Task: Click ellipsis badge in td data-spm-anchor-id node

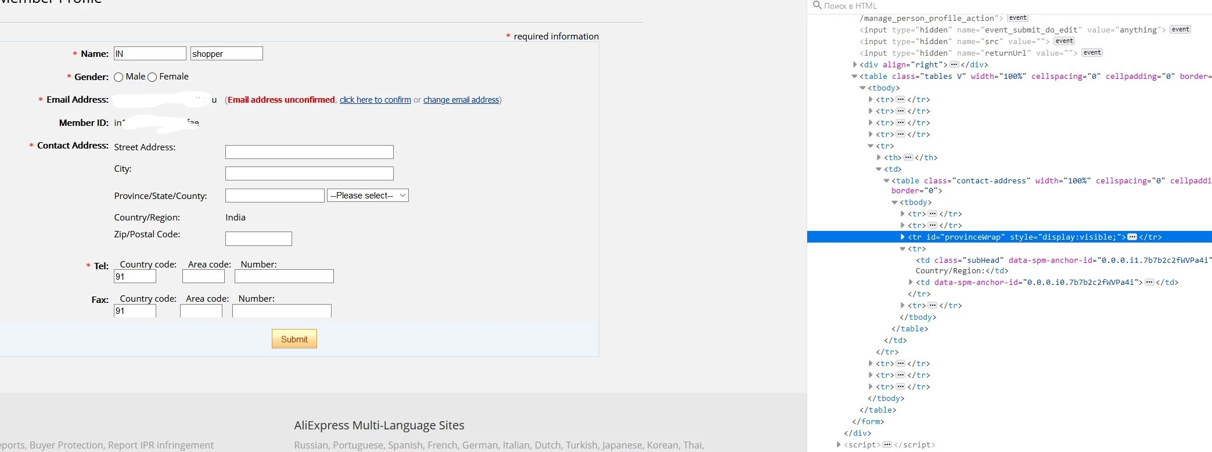Action: coord(1149,282)
